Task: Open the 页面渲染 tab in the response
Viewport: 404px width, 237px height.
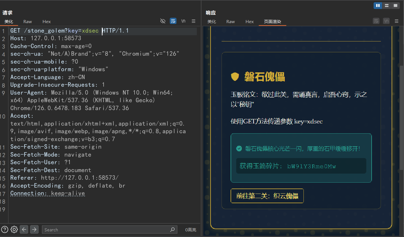Action: click(x=272, y=21)
